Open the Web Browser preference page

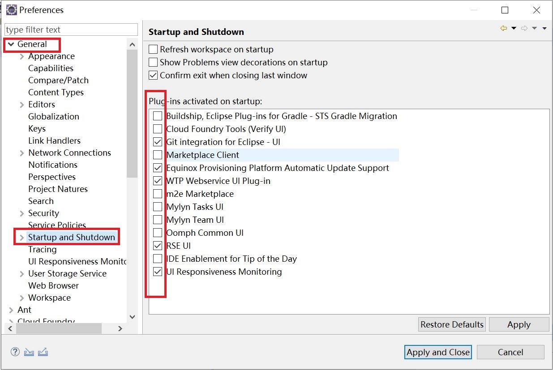(x=53, y=286)
